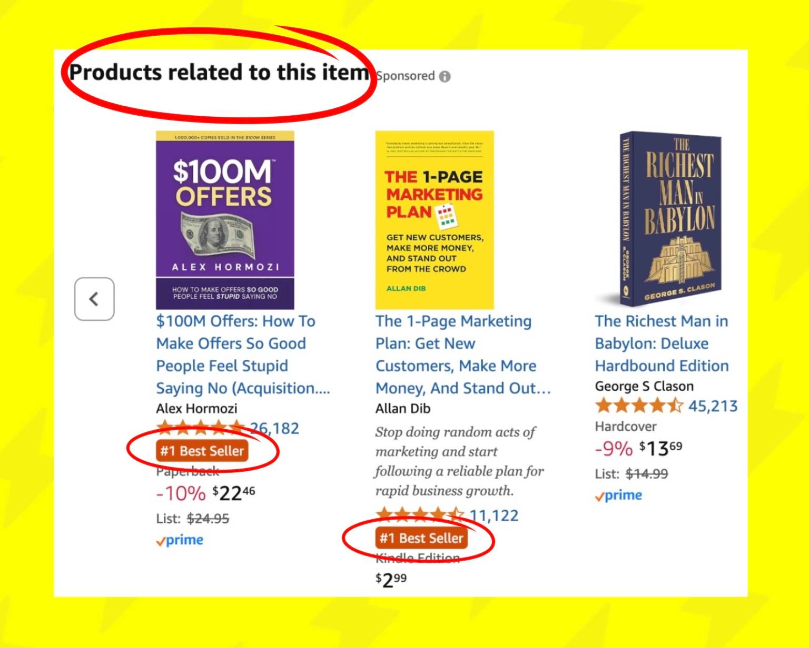Click prime logo under Richest Man in Babylon
The width and height of the screenshot is (809, 648).
point(619,495)
